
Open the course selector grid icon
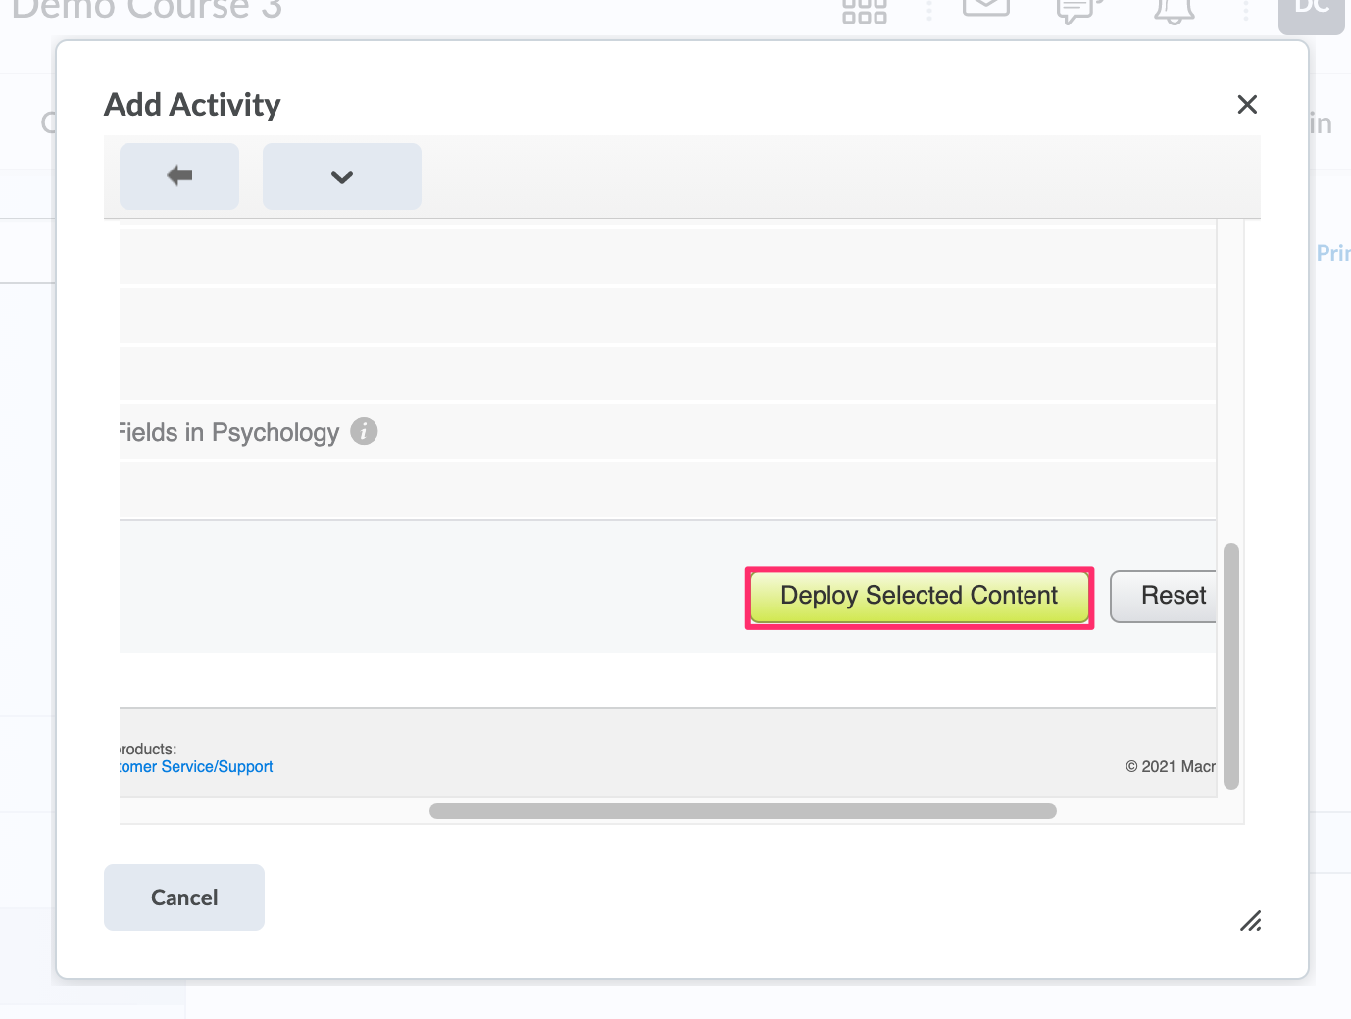click(x=865, y=12)
